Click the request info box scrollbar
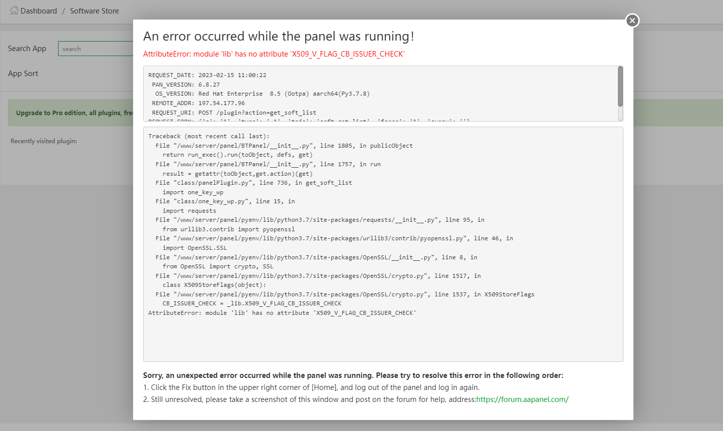Screen dimensions: 723x431 click(620, 86)
